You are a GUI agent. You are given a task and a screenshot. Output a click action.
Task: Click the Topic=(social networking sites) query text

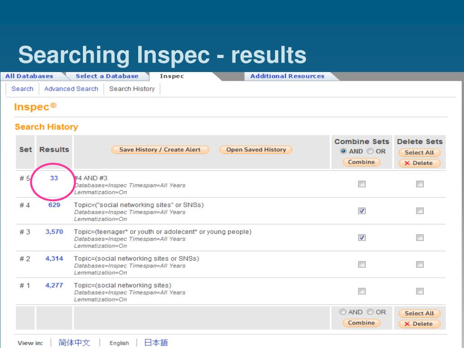point(122,285)
